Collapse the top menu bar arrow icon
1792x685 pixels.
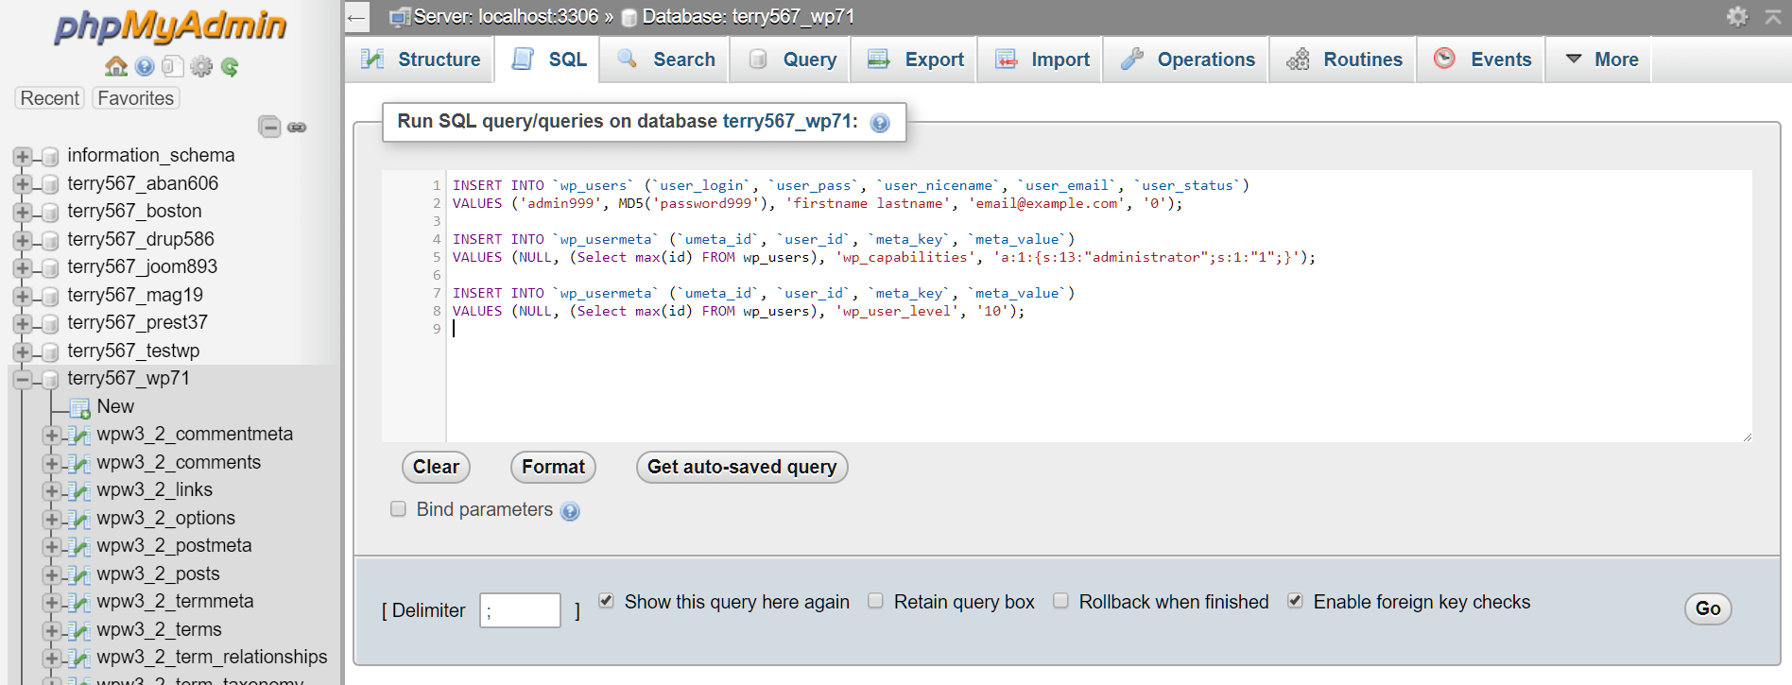click(1773, 16)
